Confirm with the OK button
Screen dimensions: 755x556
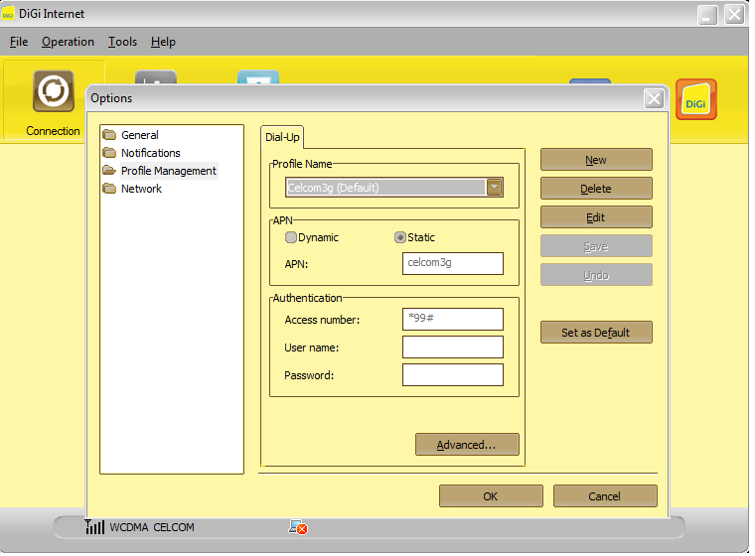tap(491, 496)
